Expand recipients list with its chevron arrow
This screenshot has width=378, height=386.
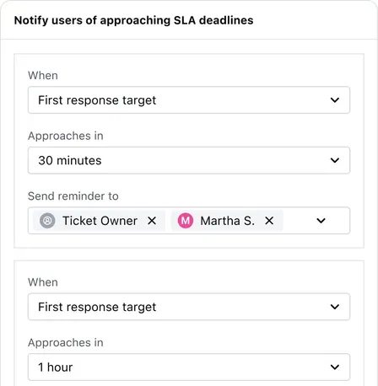pos(321,221)
